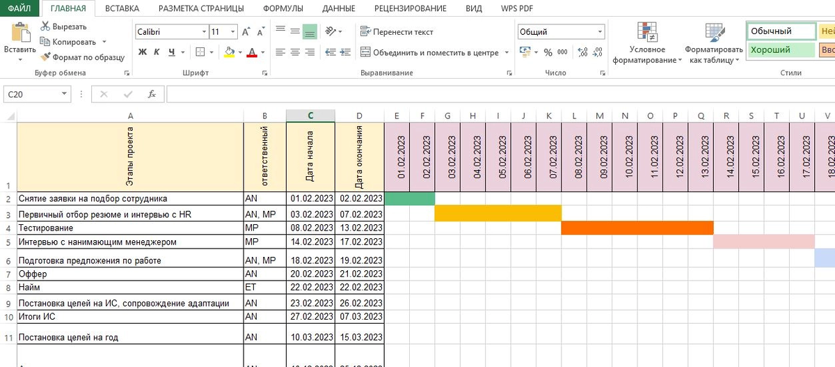This screenshot has height=367, width=835.
Task: Open Clipboard (Буфер обмена) dialog launcher
Action: point(127,73)
